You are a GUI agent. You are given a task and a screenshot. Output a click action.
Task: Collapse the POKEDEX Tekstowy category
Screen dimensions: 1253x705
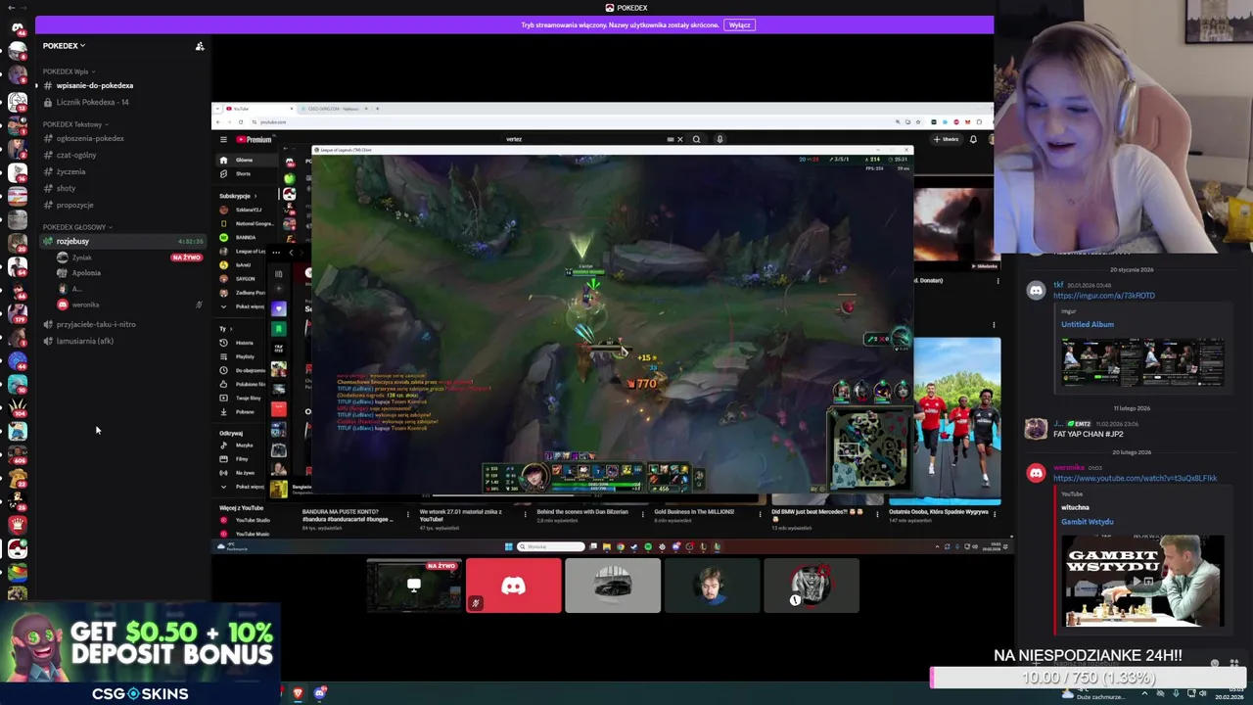(74, 124)
